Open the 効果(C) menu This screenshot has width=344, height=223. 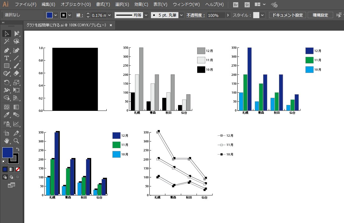click(141, 4)
